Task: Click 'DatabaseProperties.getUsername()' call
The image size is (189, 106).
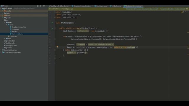Action: pos(86,39)
